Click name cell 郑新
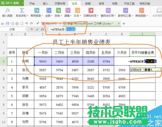Viewport: 162px width, 127px height. click(25, 96)
